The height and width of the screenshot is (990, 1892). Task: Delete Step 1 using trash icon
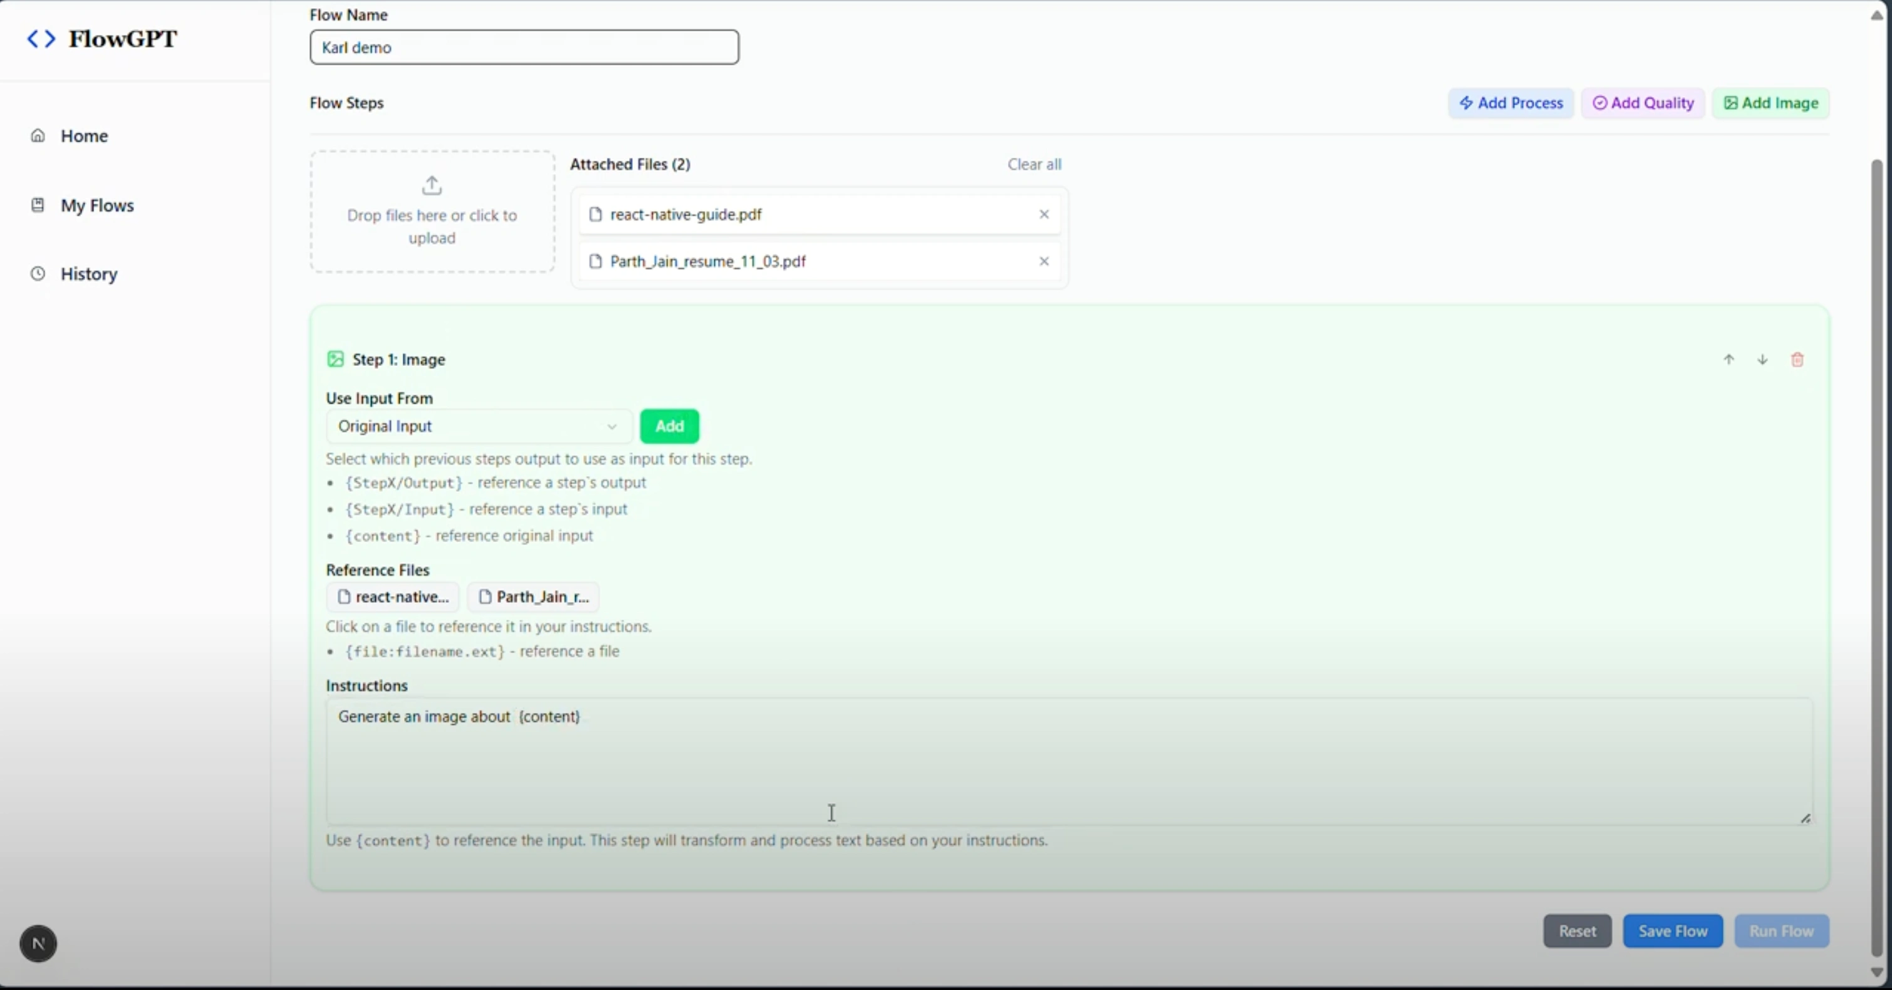[1797, 360]
